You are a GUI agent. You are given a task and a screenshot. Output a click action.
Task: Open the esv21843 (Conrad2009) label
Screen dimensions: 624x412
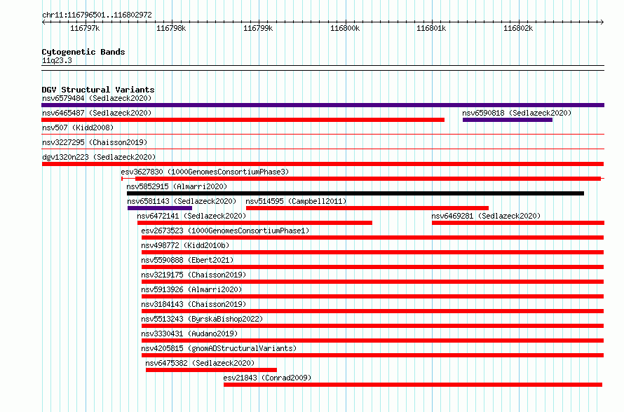(267, 378)
